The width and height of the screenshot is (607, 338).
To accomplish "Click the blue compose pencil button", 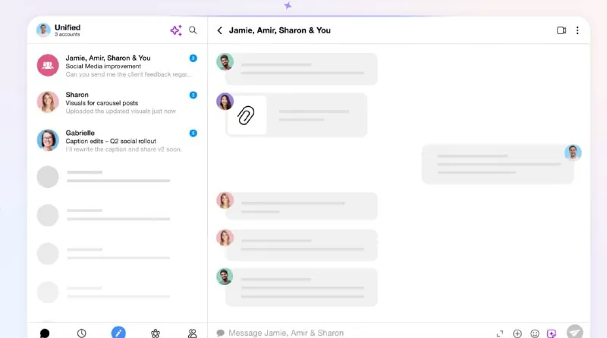I will click(118, 332).
